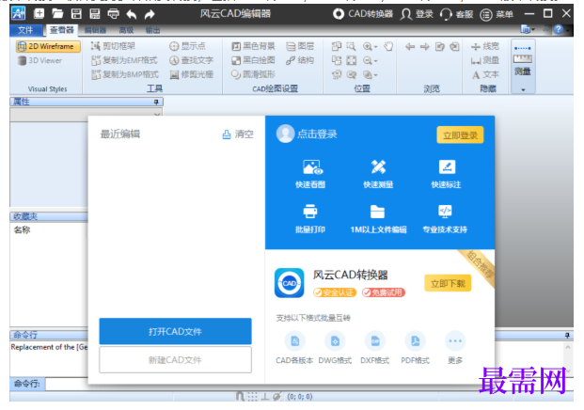Toggle 黑白绘图 setting
This screenshot has width=584, height=410.
253,60
